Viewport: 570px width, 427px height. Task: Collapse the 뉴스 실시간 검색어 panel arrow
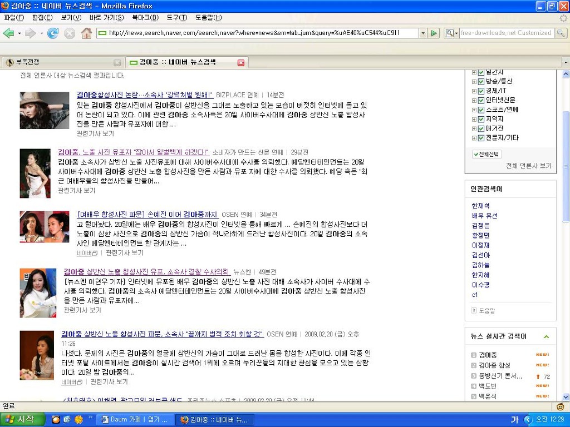(547, 336)
